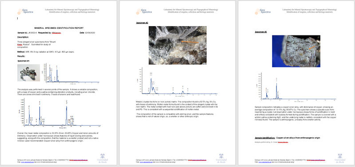Select Universidad de Alcalá crest on first page
355x167 pixels.
(103, 158)
